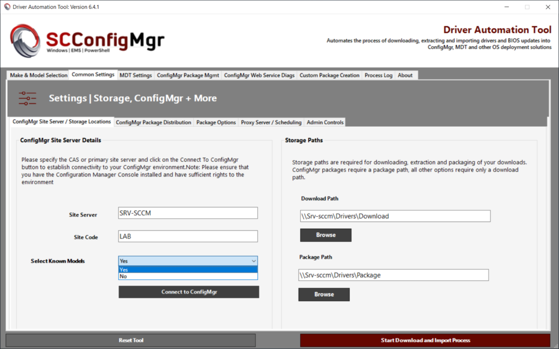Click the window title 'Driver Automation Tool: Version 6.4.1'
Image resolution: width=559 pixels, height=349 pixels.
(x=56, y=7)
